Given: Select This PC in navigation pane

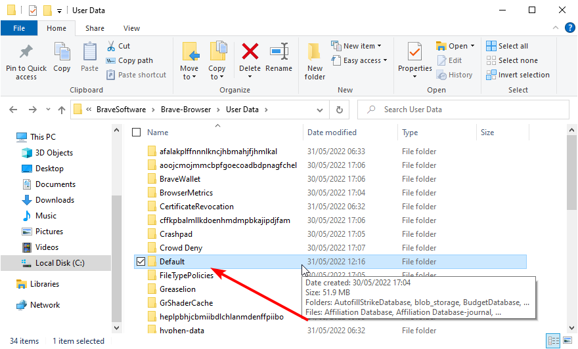Looking at the screenshot, I should (36, 137).
